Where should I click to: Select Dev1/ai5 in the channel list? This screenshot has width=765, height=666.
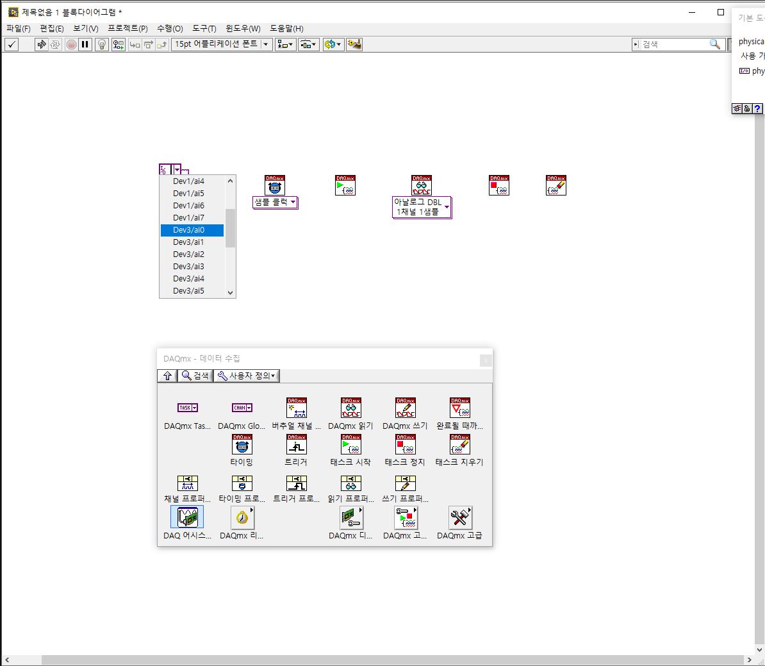point(192,194)
